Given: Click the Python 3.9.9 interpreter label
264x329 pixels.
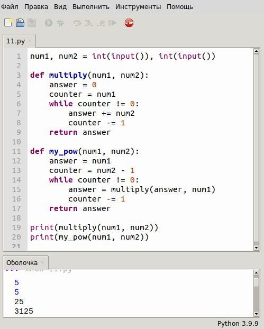Looking at the screenshot, I should coord(238,323).
